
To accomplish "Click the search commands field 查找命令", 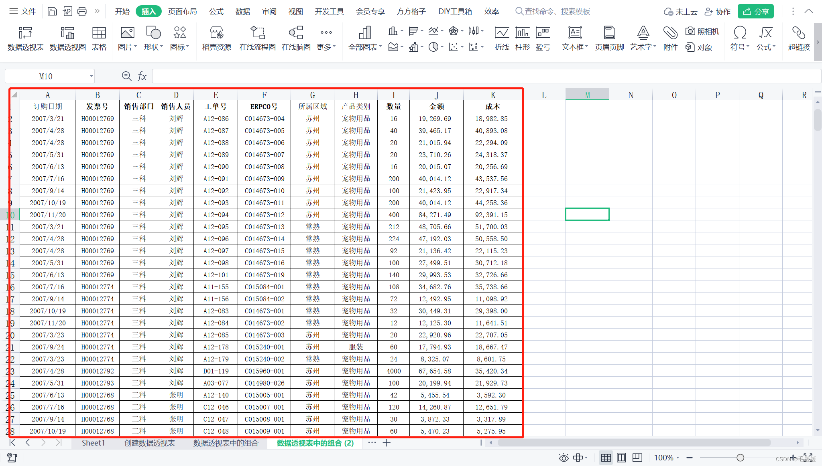I will pyautogui.click(x=553, y=11).
